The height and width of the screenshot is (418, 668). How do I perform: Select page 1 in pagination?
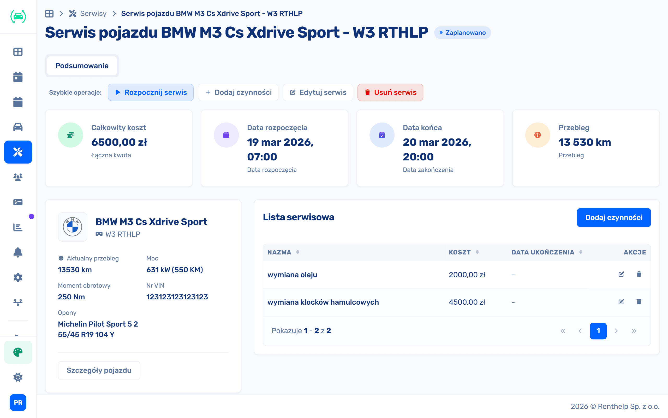(598, 331)
